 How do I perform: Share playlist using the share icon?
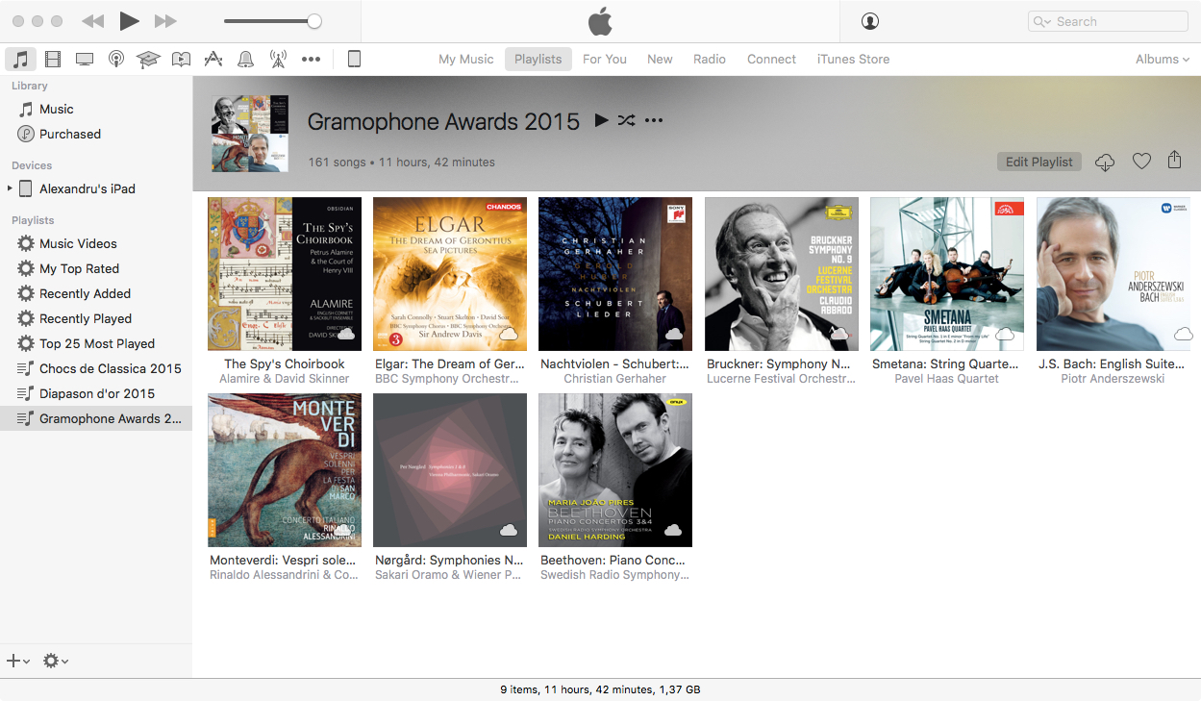click(x=1174, y=161)
